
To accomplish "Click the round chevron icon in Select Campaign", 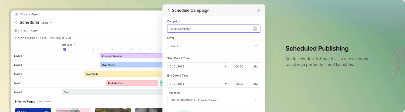I will pyautogui.click(x=255, y=28).
